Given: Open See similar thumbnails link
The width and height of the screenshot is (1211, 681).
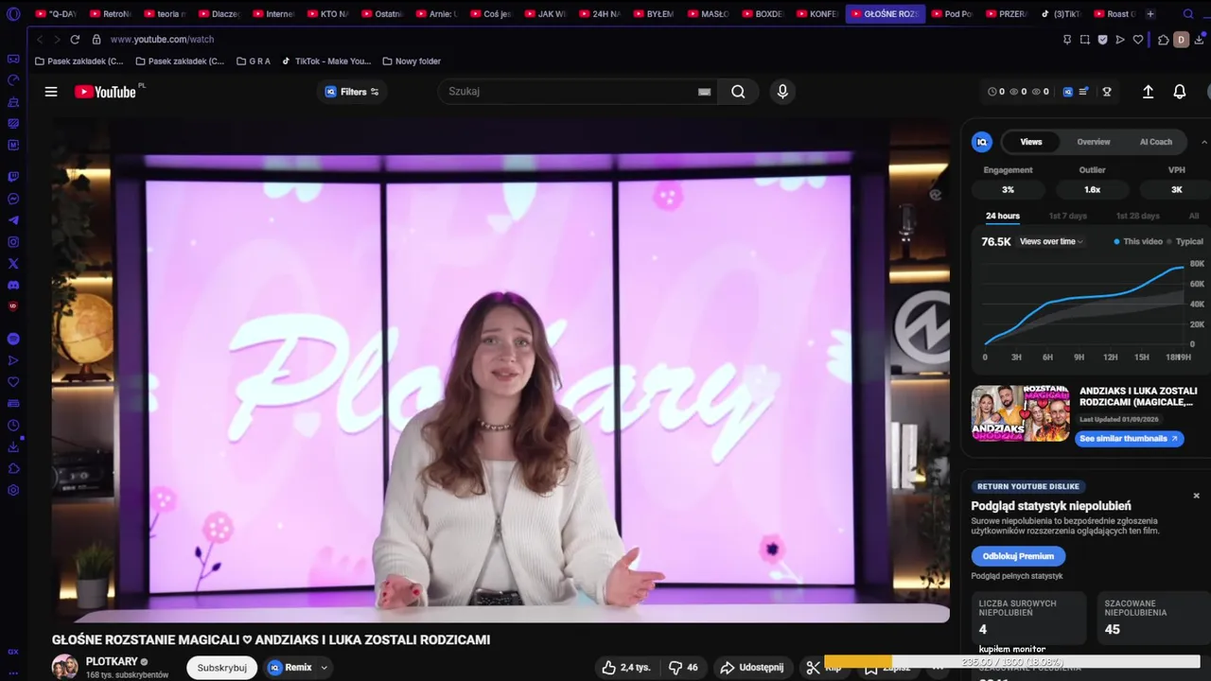Looking at the screenshot, I should pyautogui.click(x=1129, y=439).
